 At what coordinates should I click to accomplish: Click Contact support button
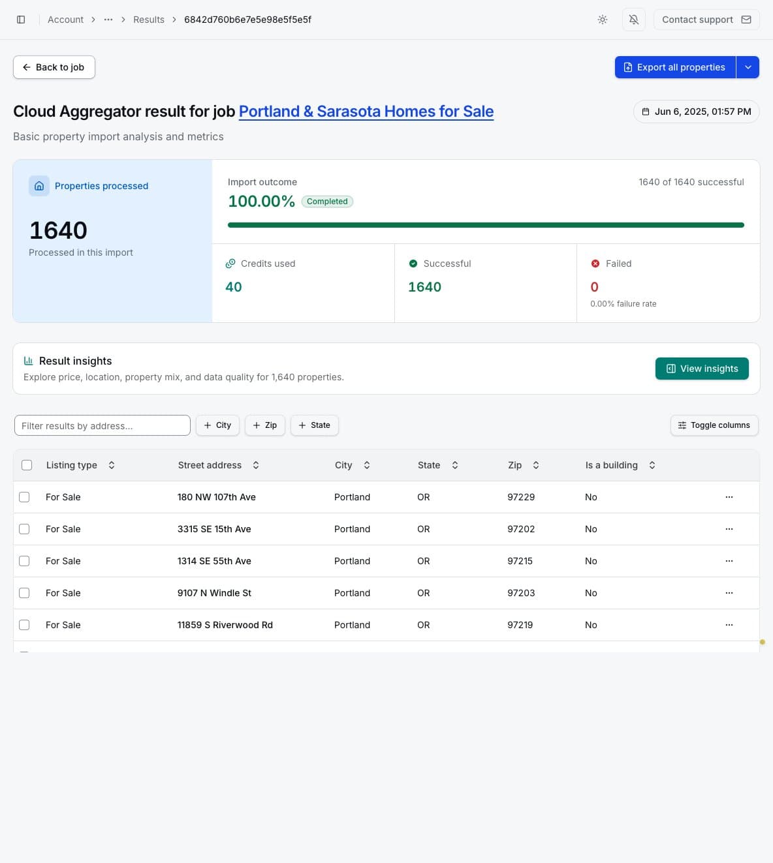point(706,20)
